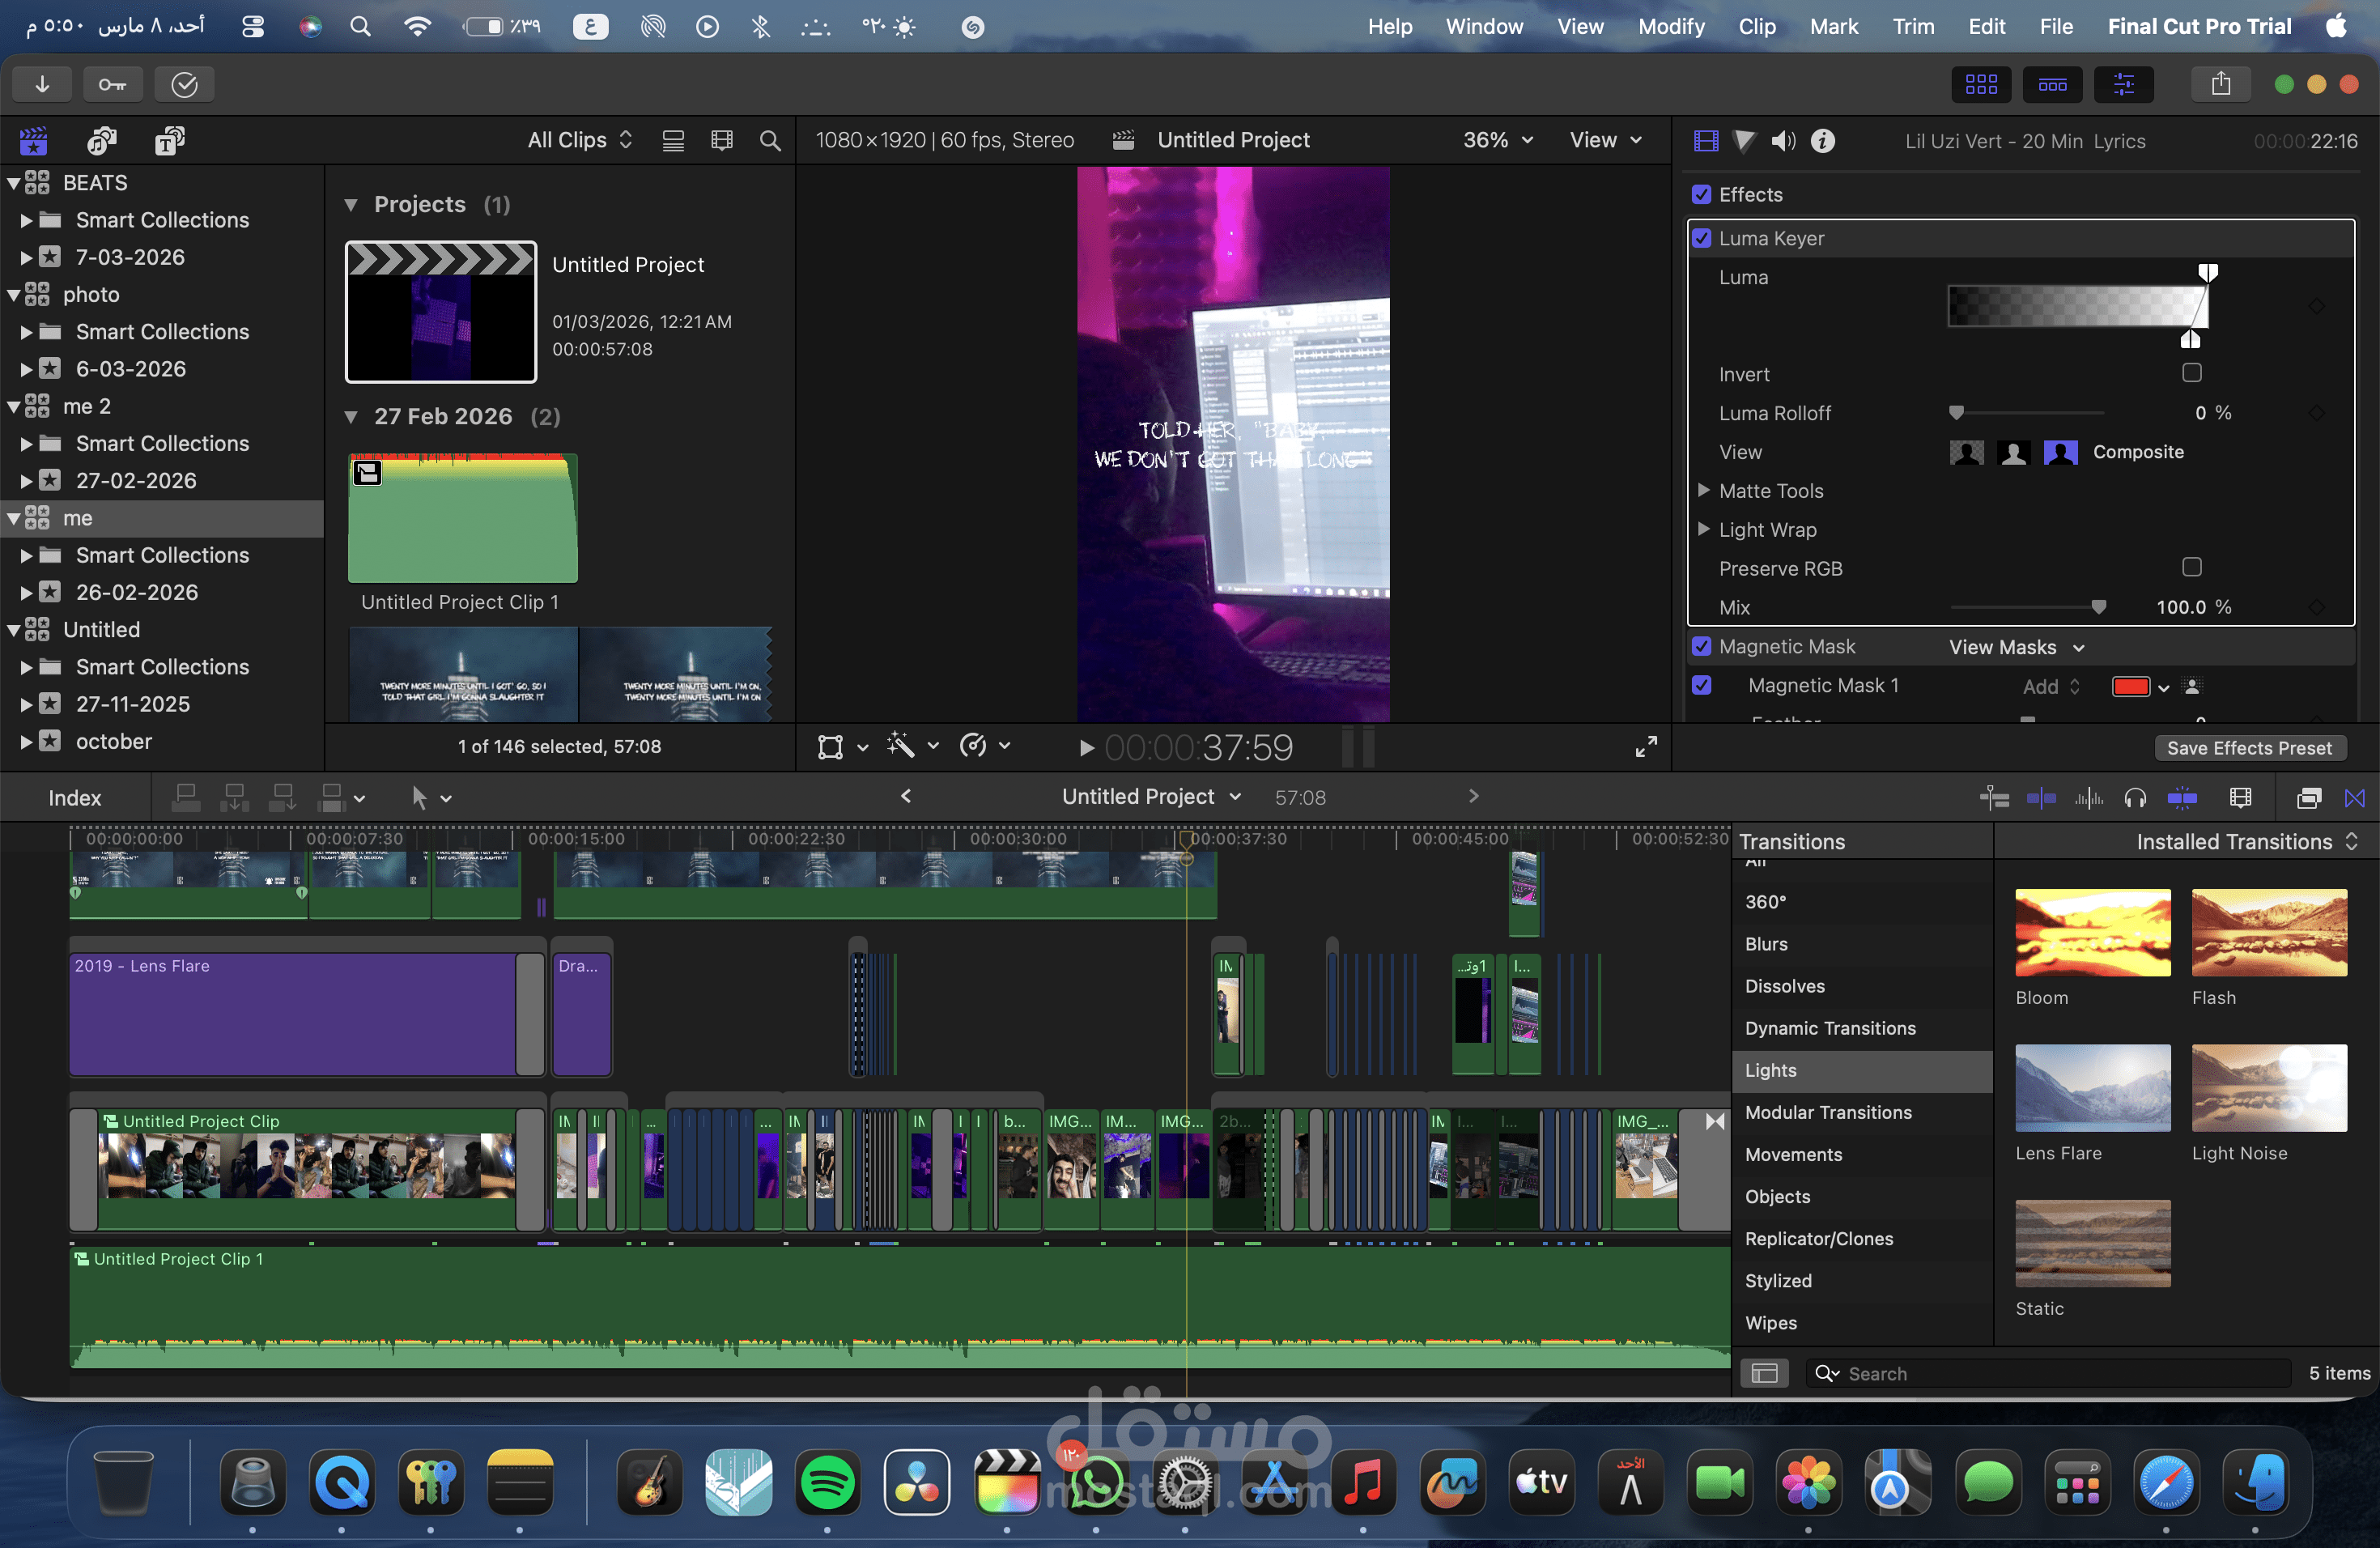This screenshot has height=1548, width=2380.
Task: Open the Photos and Audio sidebar
Action: pos(101,141)
